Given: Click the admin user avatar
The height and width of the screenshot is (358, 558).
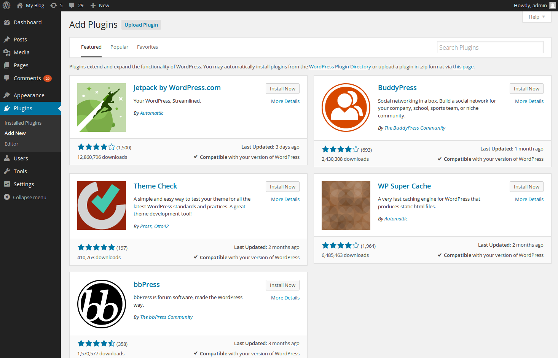Looking at the screenshot, I should point(552,5).
